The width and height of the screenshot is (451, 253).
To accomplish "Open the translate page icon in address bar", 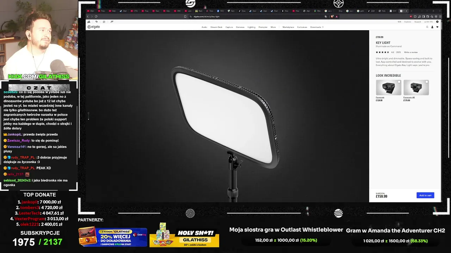I will pyautogui.click(x=326, y=17).
